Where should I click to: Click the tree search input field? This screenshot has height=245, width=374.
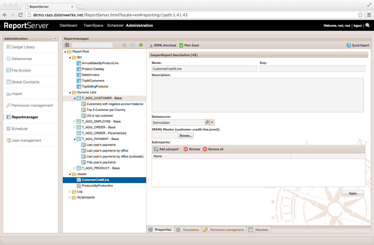point(92,45)
